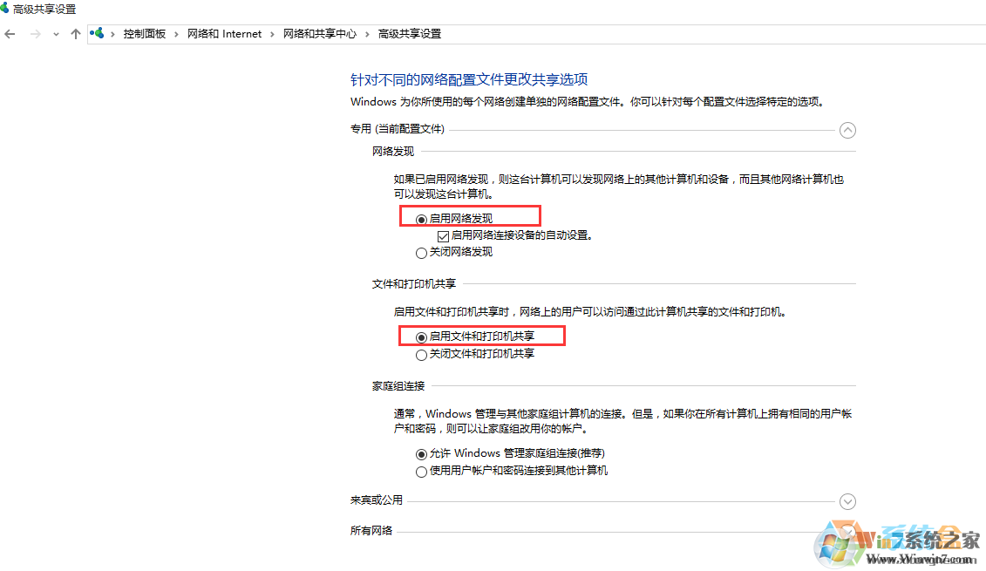986x571 pixels.
Task: Select the 启用网络发现 radio button
Action: 422,219
